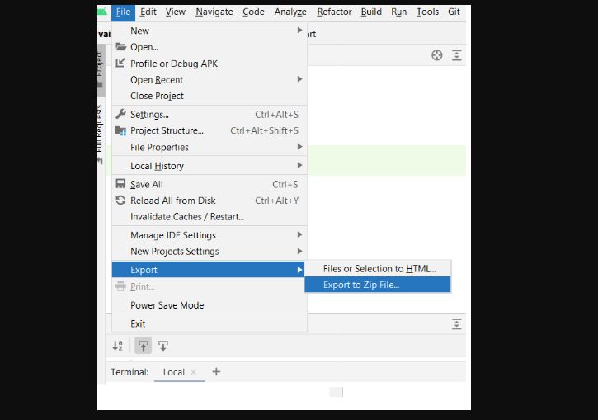Choose Exit from the File menu
The height and width of the screenshot is (420, 598).
[x=210, y=323]
